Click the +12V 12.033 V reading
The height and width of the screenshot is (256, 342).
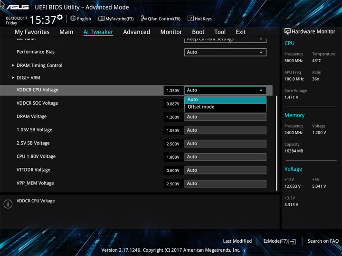293,186
